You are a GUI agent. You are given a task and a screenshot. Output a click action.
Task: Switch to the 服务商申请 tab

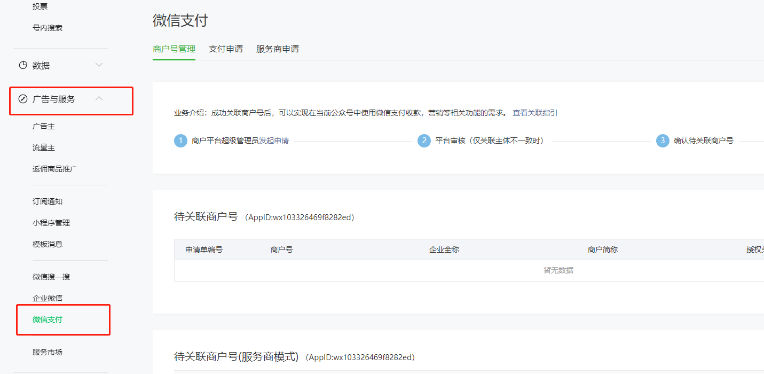pos(278,49)
